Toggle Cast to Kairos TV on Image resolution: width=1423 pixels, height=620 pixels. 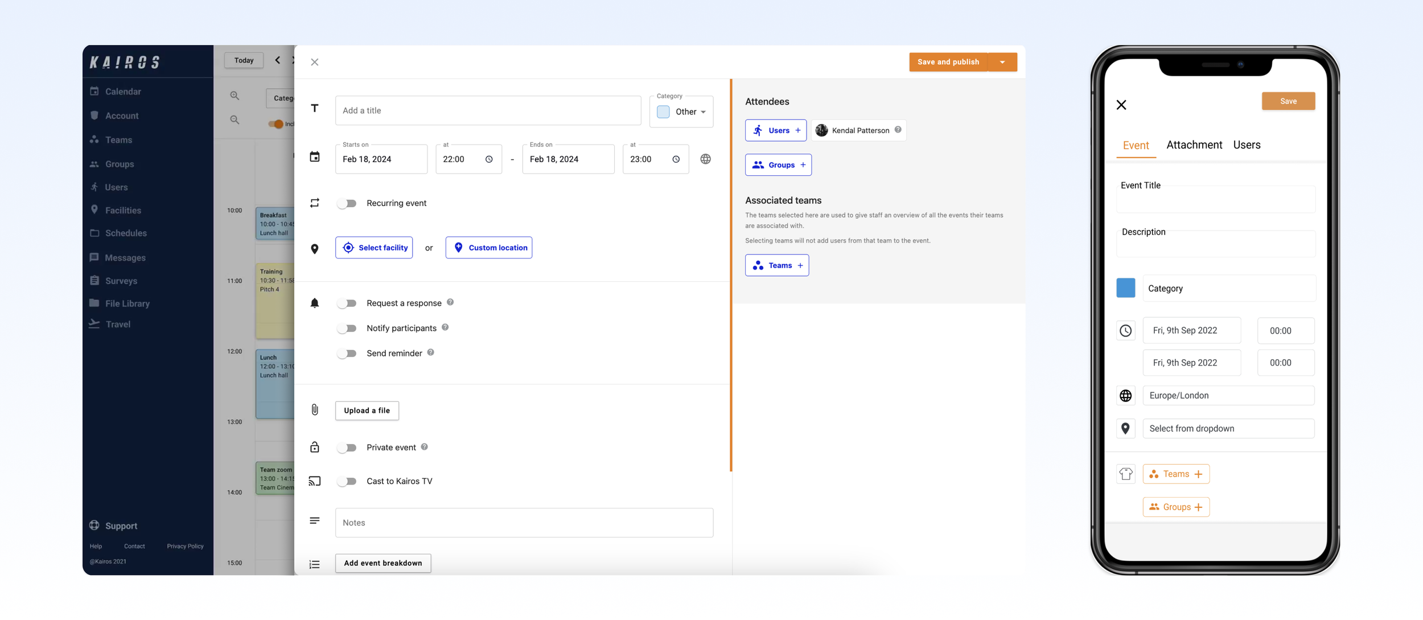[347, 481]
